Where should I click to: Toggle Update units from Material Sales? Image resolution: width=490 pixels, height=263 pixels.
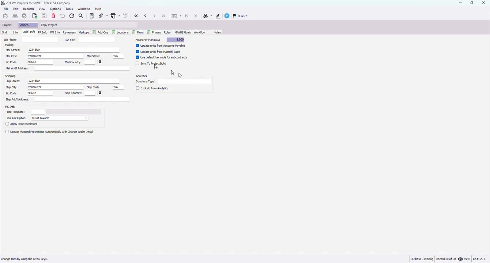click(137, 52)
